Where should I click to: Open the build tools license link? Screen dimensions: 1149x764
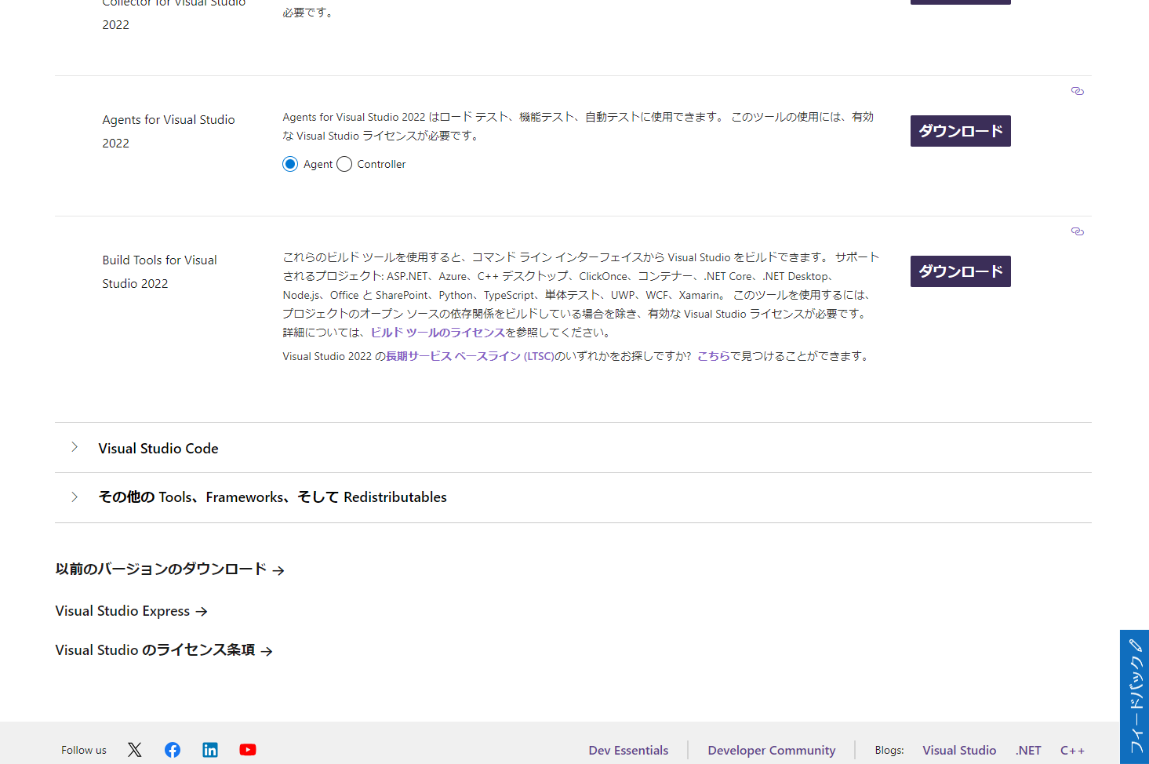click(x=438, y=333)
